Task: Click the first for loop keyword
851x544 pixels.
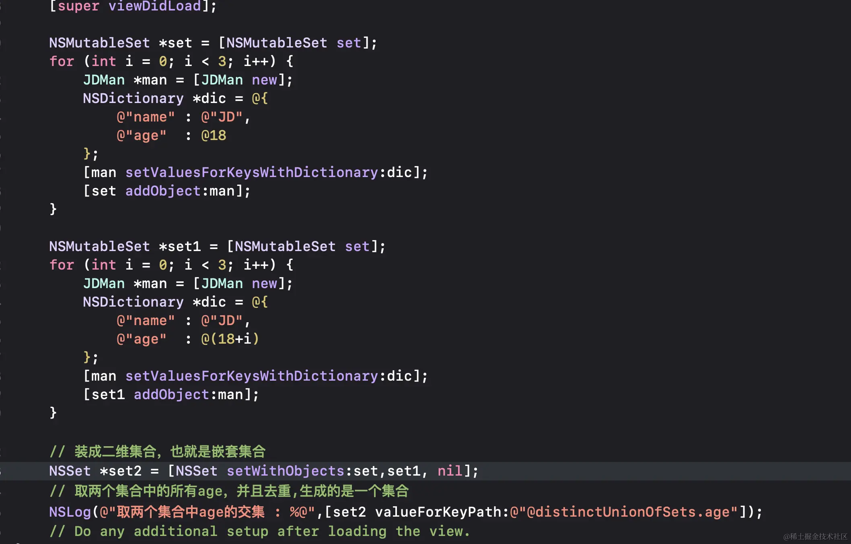Action: (x=61, y=61)
